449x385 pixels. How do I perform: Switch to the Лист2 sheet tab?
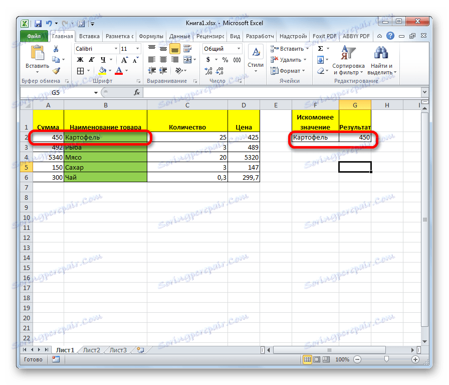91,350
